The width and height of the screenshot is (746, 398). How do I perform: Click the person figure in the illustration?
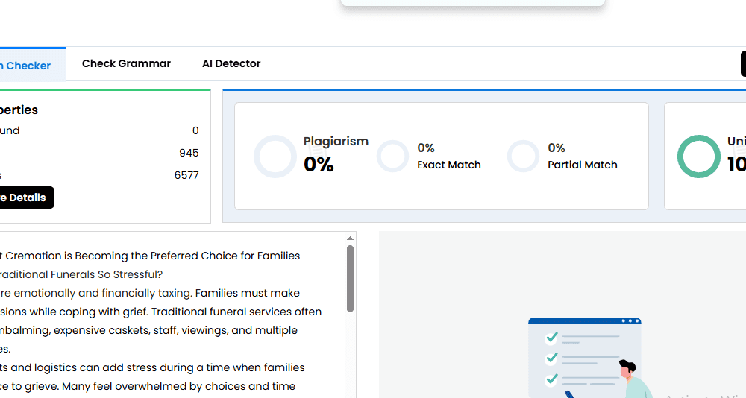(633, 379)
